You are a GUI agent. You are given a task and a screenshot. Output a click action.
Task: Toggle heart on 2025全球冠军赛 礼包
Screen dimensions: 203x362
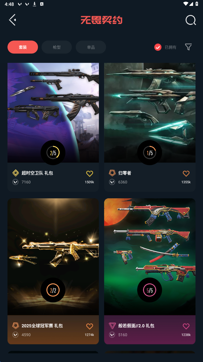point(90,326)
